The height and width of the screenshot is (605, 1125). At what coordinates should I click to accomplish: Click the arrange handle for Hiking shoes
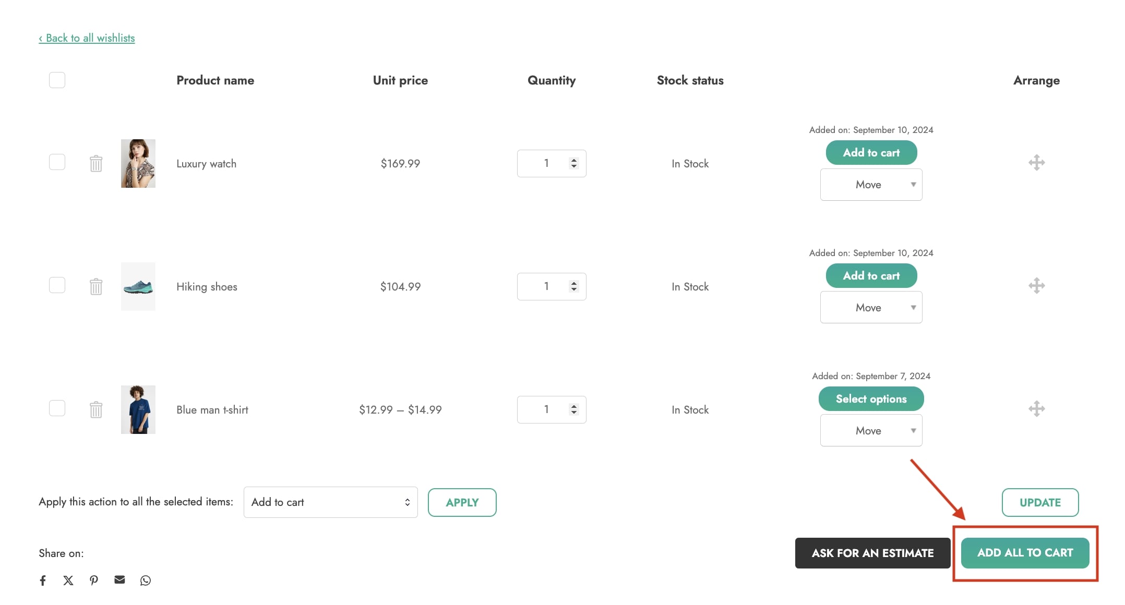click(x=1036, y=286)
